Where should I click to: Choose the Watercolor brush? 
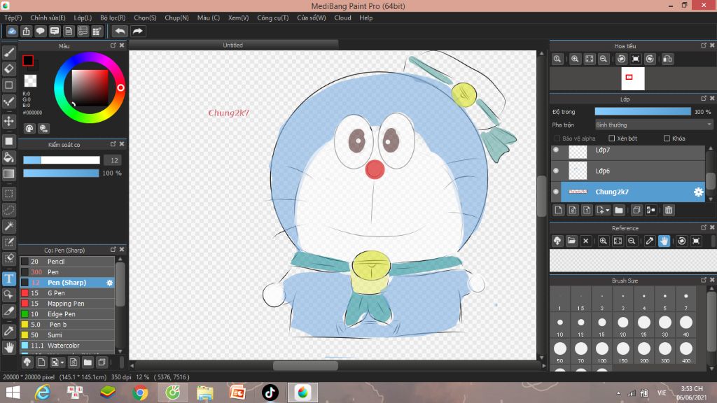point(67,346)
